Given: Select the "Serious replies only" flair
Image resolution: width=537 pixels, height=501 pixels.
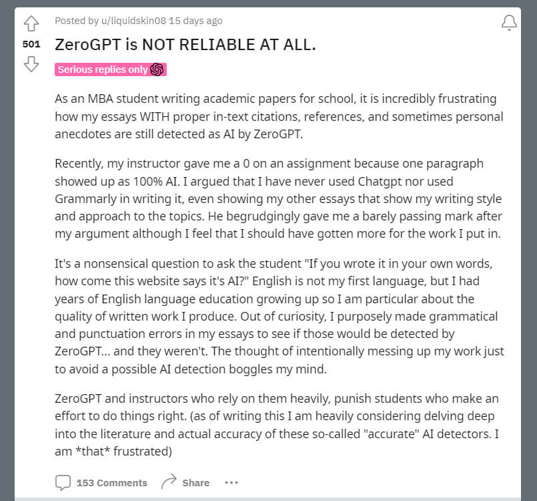Looking at the screenshot, I should tap(102, 69).
